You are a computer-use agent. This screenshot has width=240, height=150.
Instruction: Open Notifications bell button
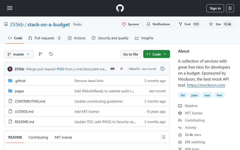tap(158, 24)
